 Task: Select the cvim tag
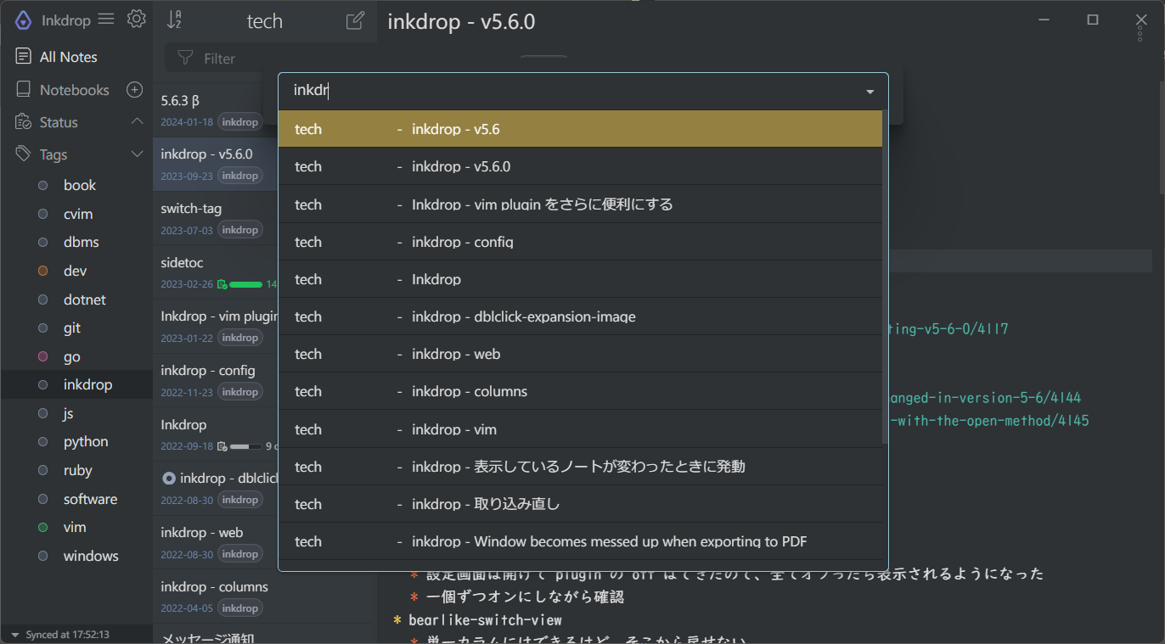(x=77, y=214)
